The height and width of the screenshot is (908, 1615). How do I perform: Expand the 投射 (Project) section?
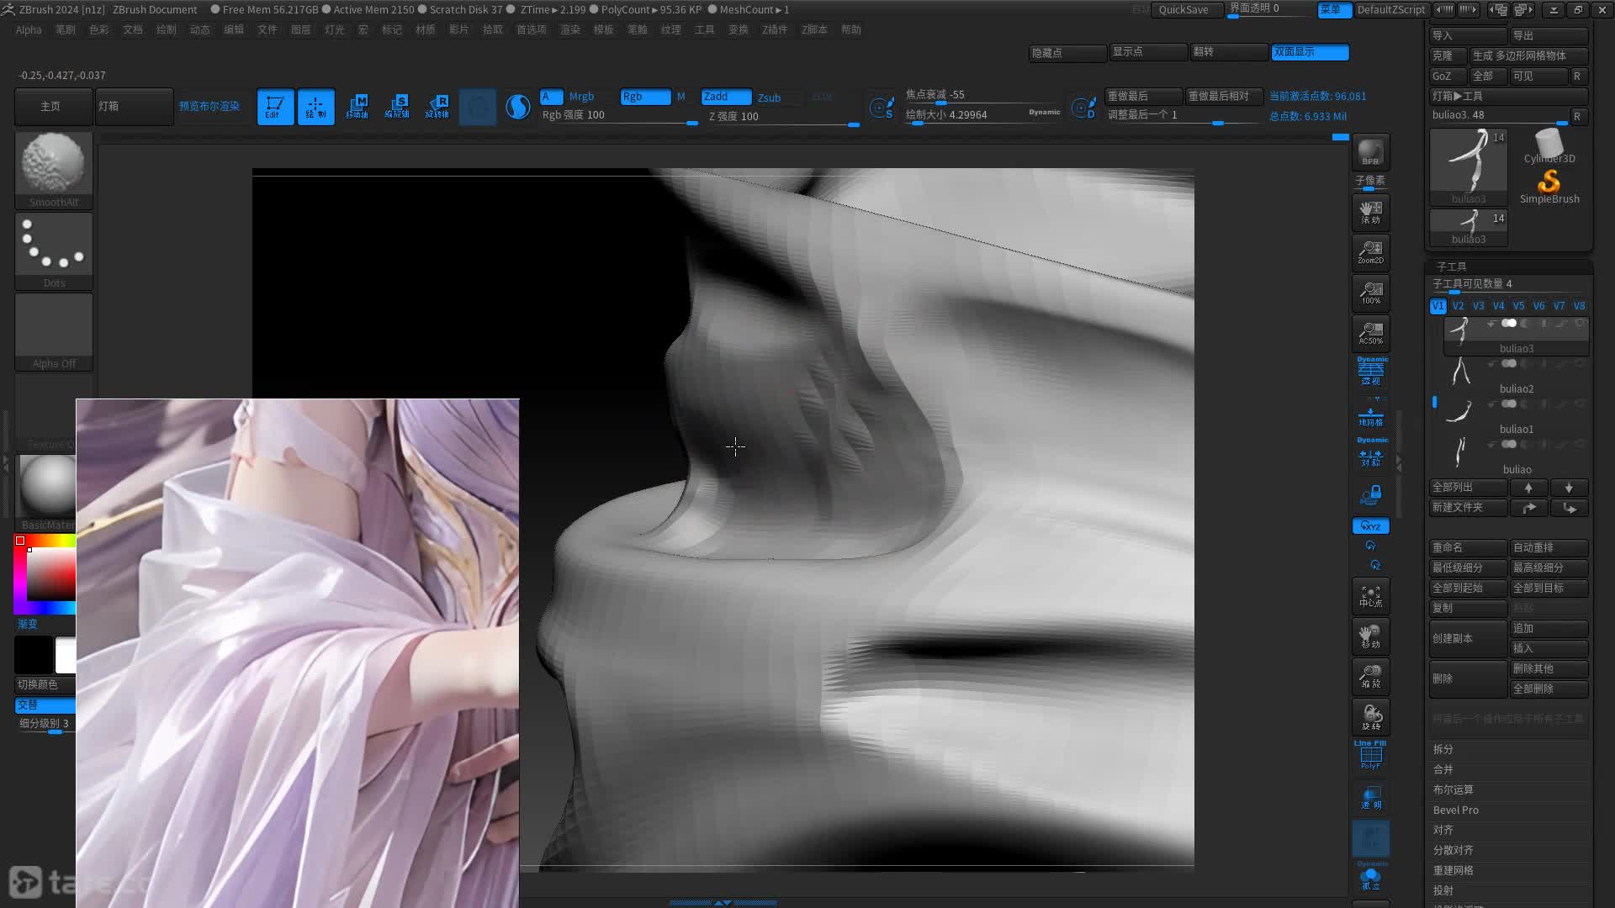(1443, 890)
